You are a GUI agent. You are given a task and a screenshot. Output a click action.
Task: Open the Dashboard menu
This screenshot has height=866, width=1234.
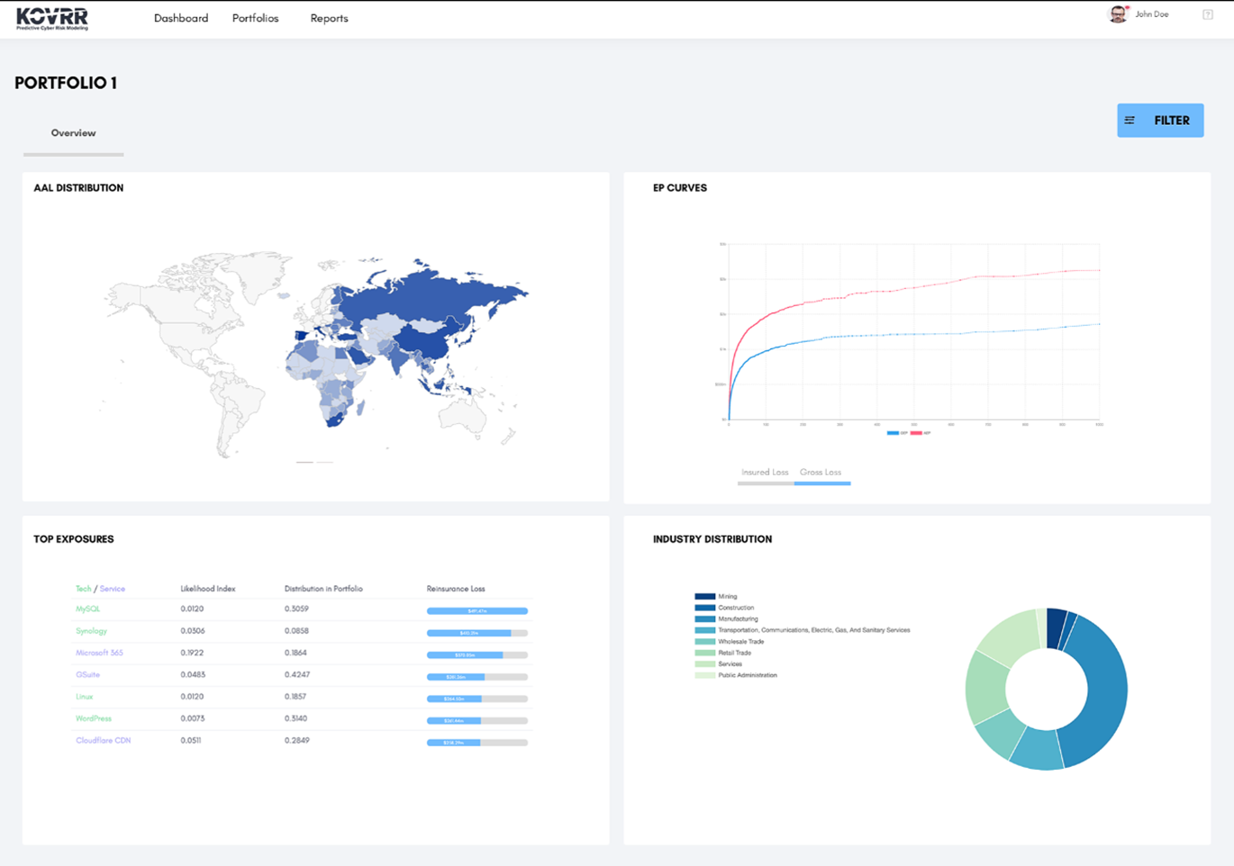(x=181, y=18)
